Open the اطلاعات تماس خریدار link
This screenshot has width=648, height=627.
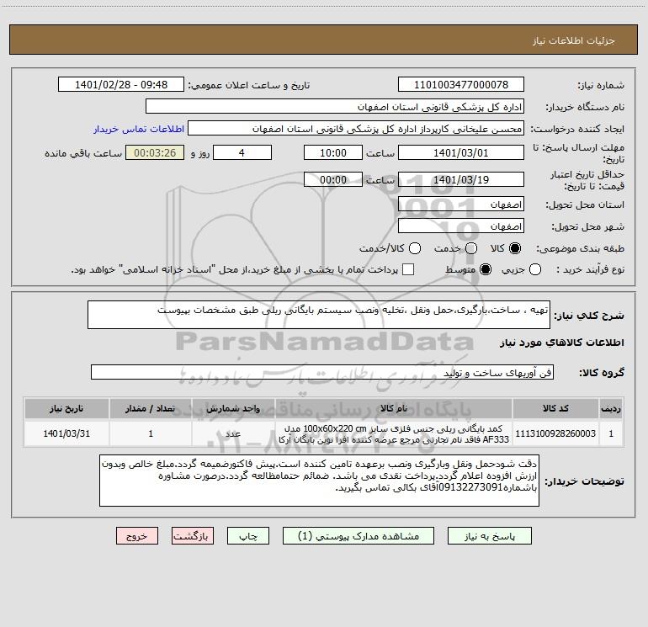pyautogui.click(x=139, y=129)
